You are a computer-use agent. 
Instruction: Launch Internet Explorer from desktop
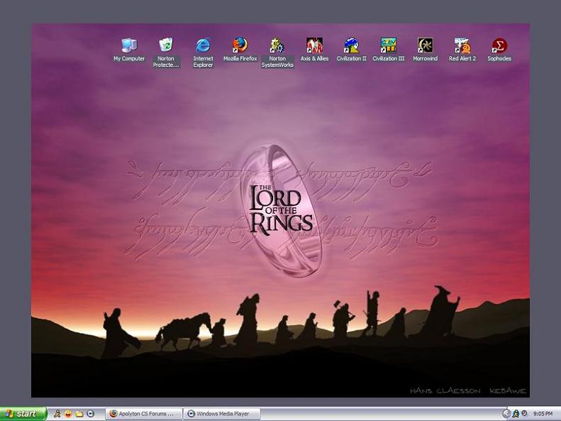(x=203, y=47)
